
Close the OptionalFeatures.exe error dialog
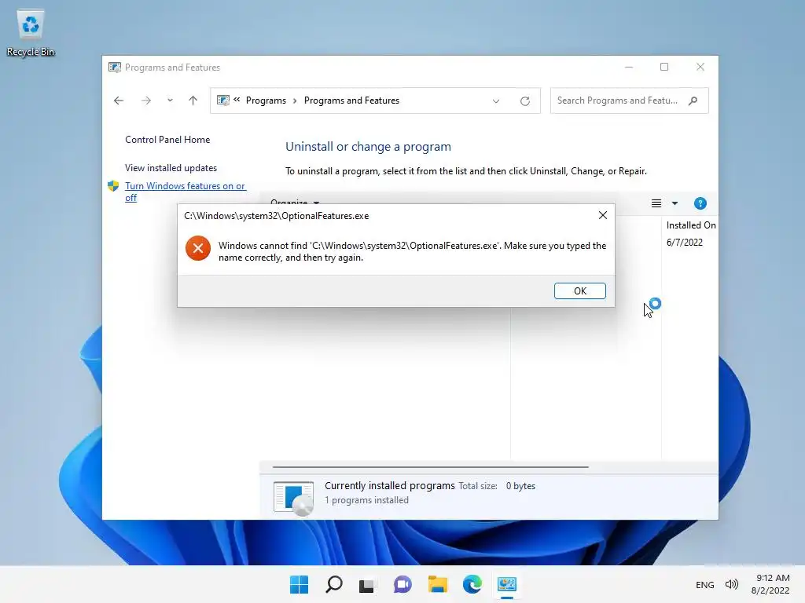pos(603,215)
